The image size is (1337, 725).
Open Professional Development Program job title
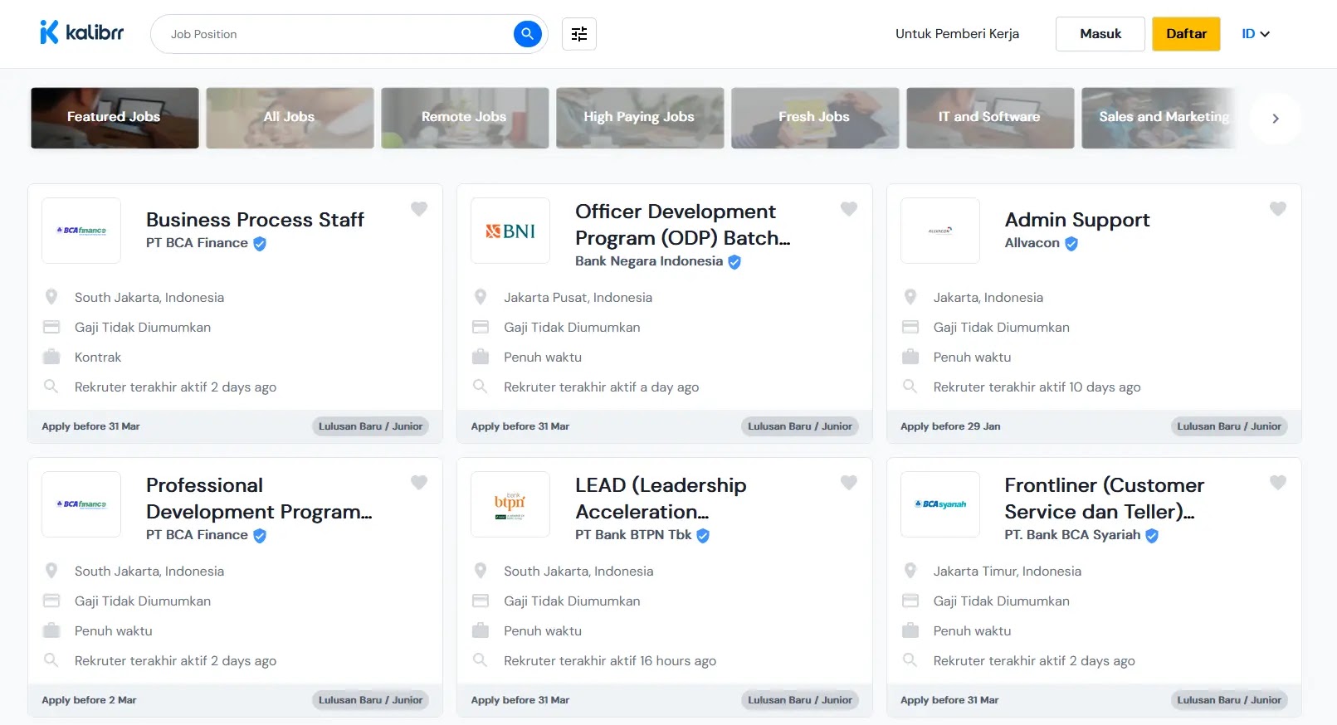pyautogui.click(x=259, y=499)
